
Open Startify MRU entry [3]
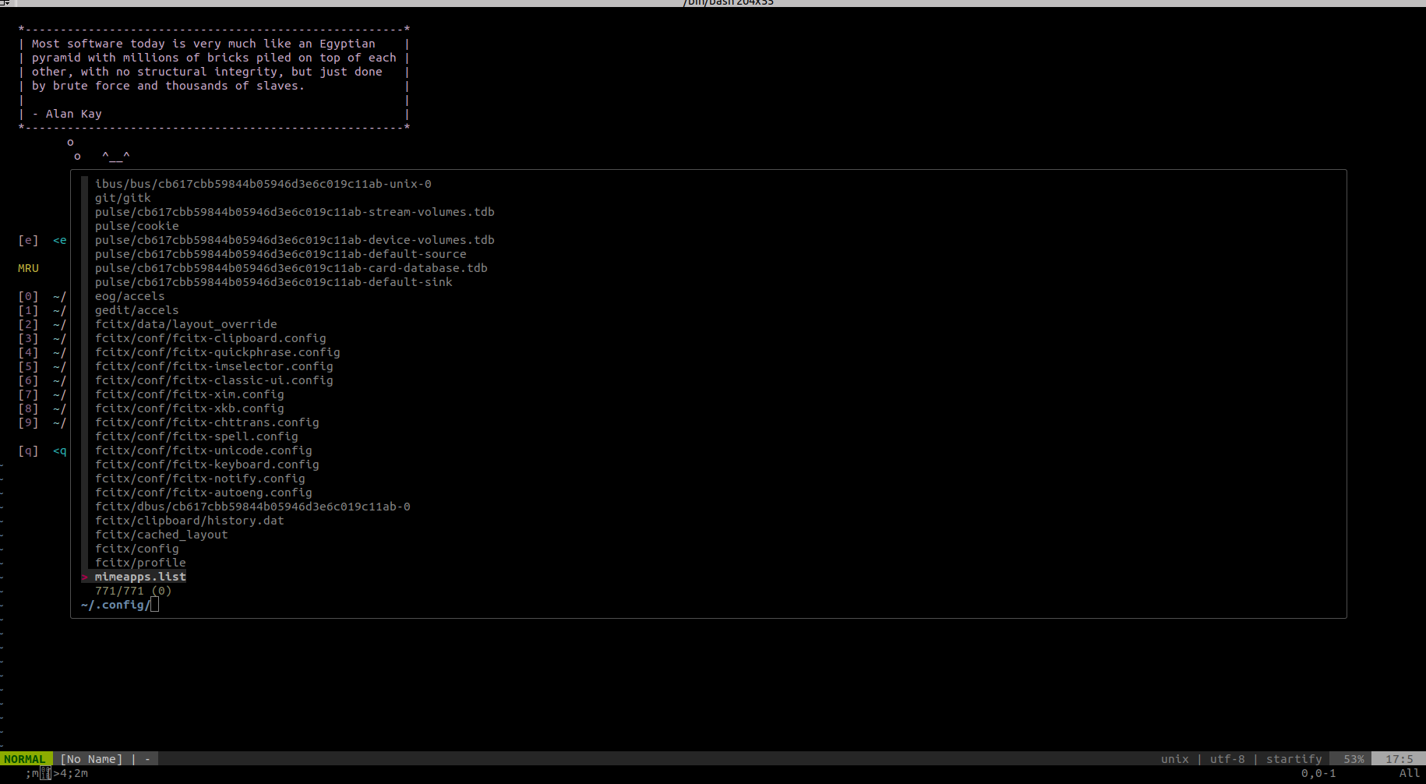pyautogui.click(x=42, y=338)
